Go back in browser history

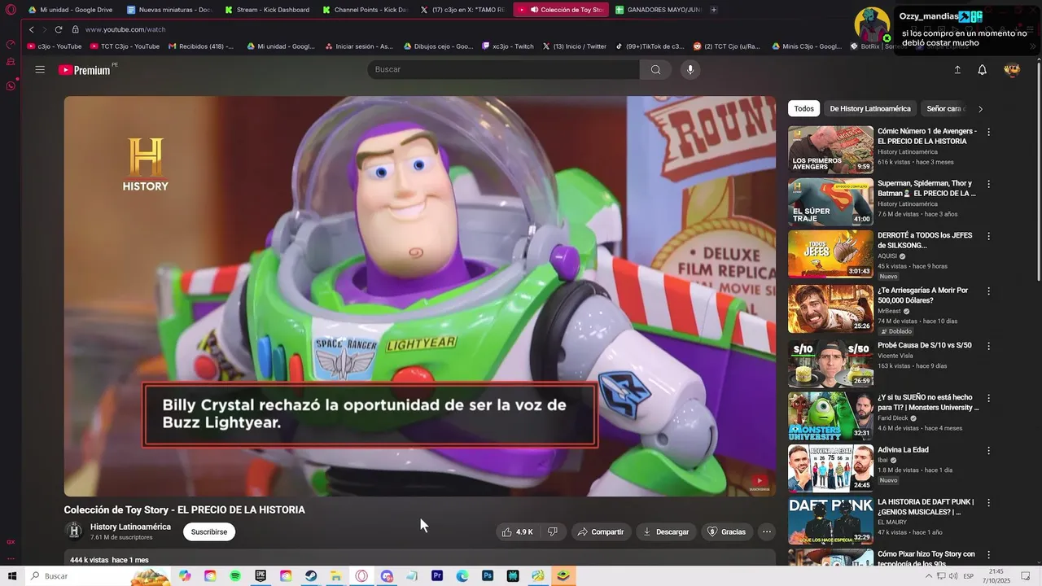tap(32, 29)
